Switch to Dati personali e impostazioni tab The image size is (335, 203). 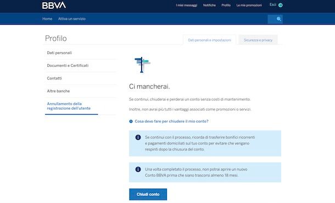tap(209, 40)
